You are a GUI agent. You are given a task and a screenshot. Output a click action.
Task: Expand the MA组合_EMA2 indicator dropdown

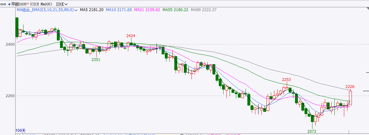coord(76,10)
